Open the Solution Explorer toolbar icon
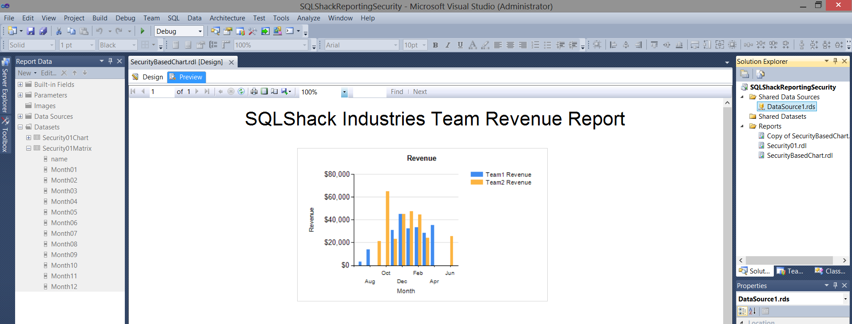Image resolution: width=852 pixels, height=324 pixels. (x=215, y=31)
